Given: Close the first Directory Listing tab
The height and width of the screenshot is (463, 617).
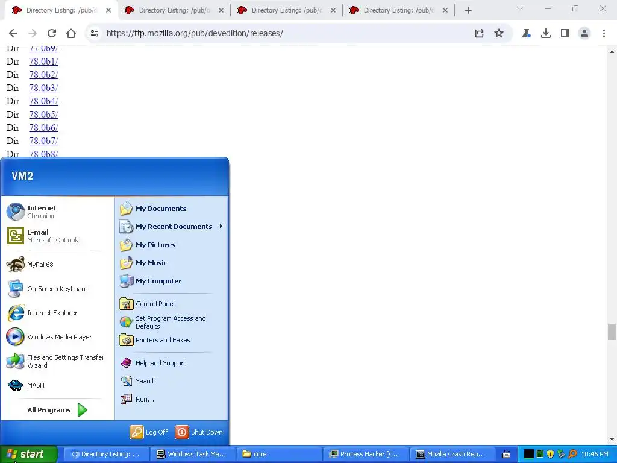Looking at the screenshot, I should pos(108,10).
